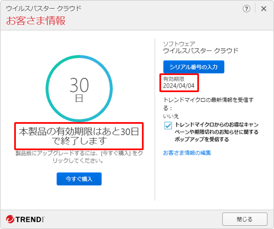Click the 本製品の有効期限はあと30日で終了します message
Screen dimensions: 274x229
point(79,136)
